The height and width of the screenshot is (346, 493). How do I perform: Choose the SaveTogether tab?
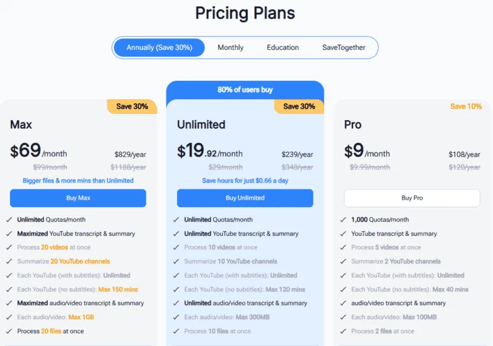344,47
